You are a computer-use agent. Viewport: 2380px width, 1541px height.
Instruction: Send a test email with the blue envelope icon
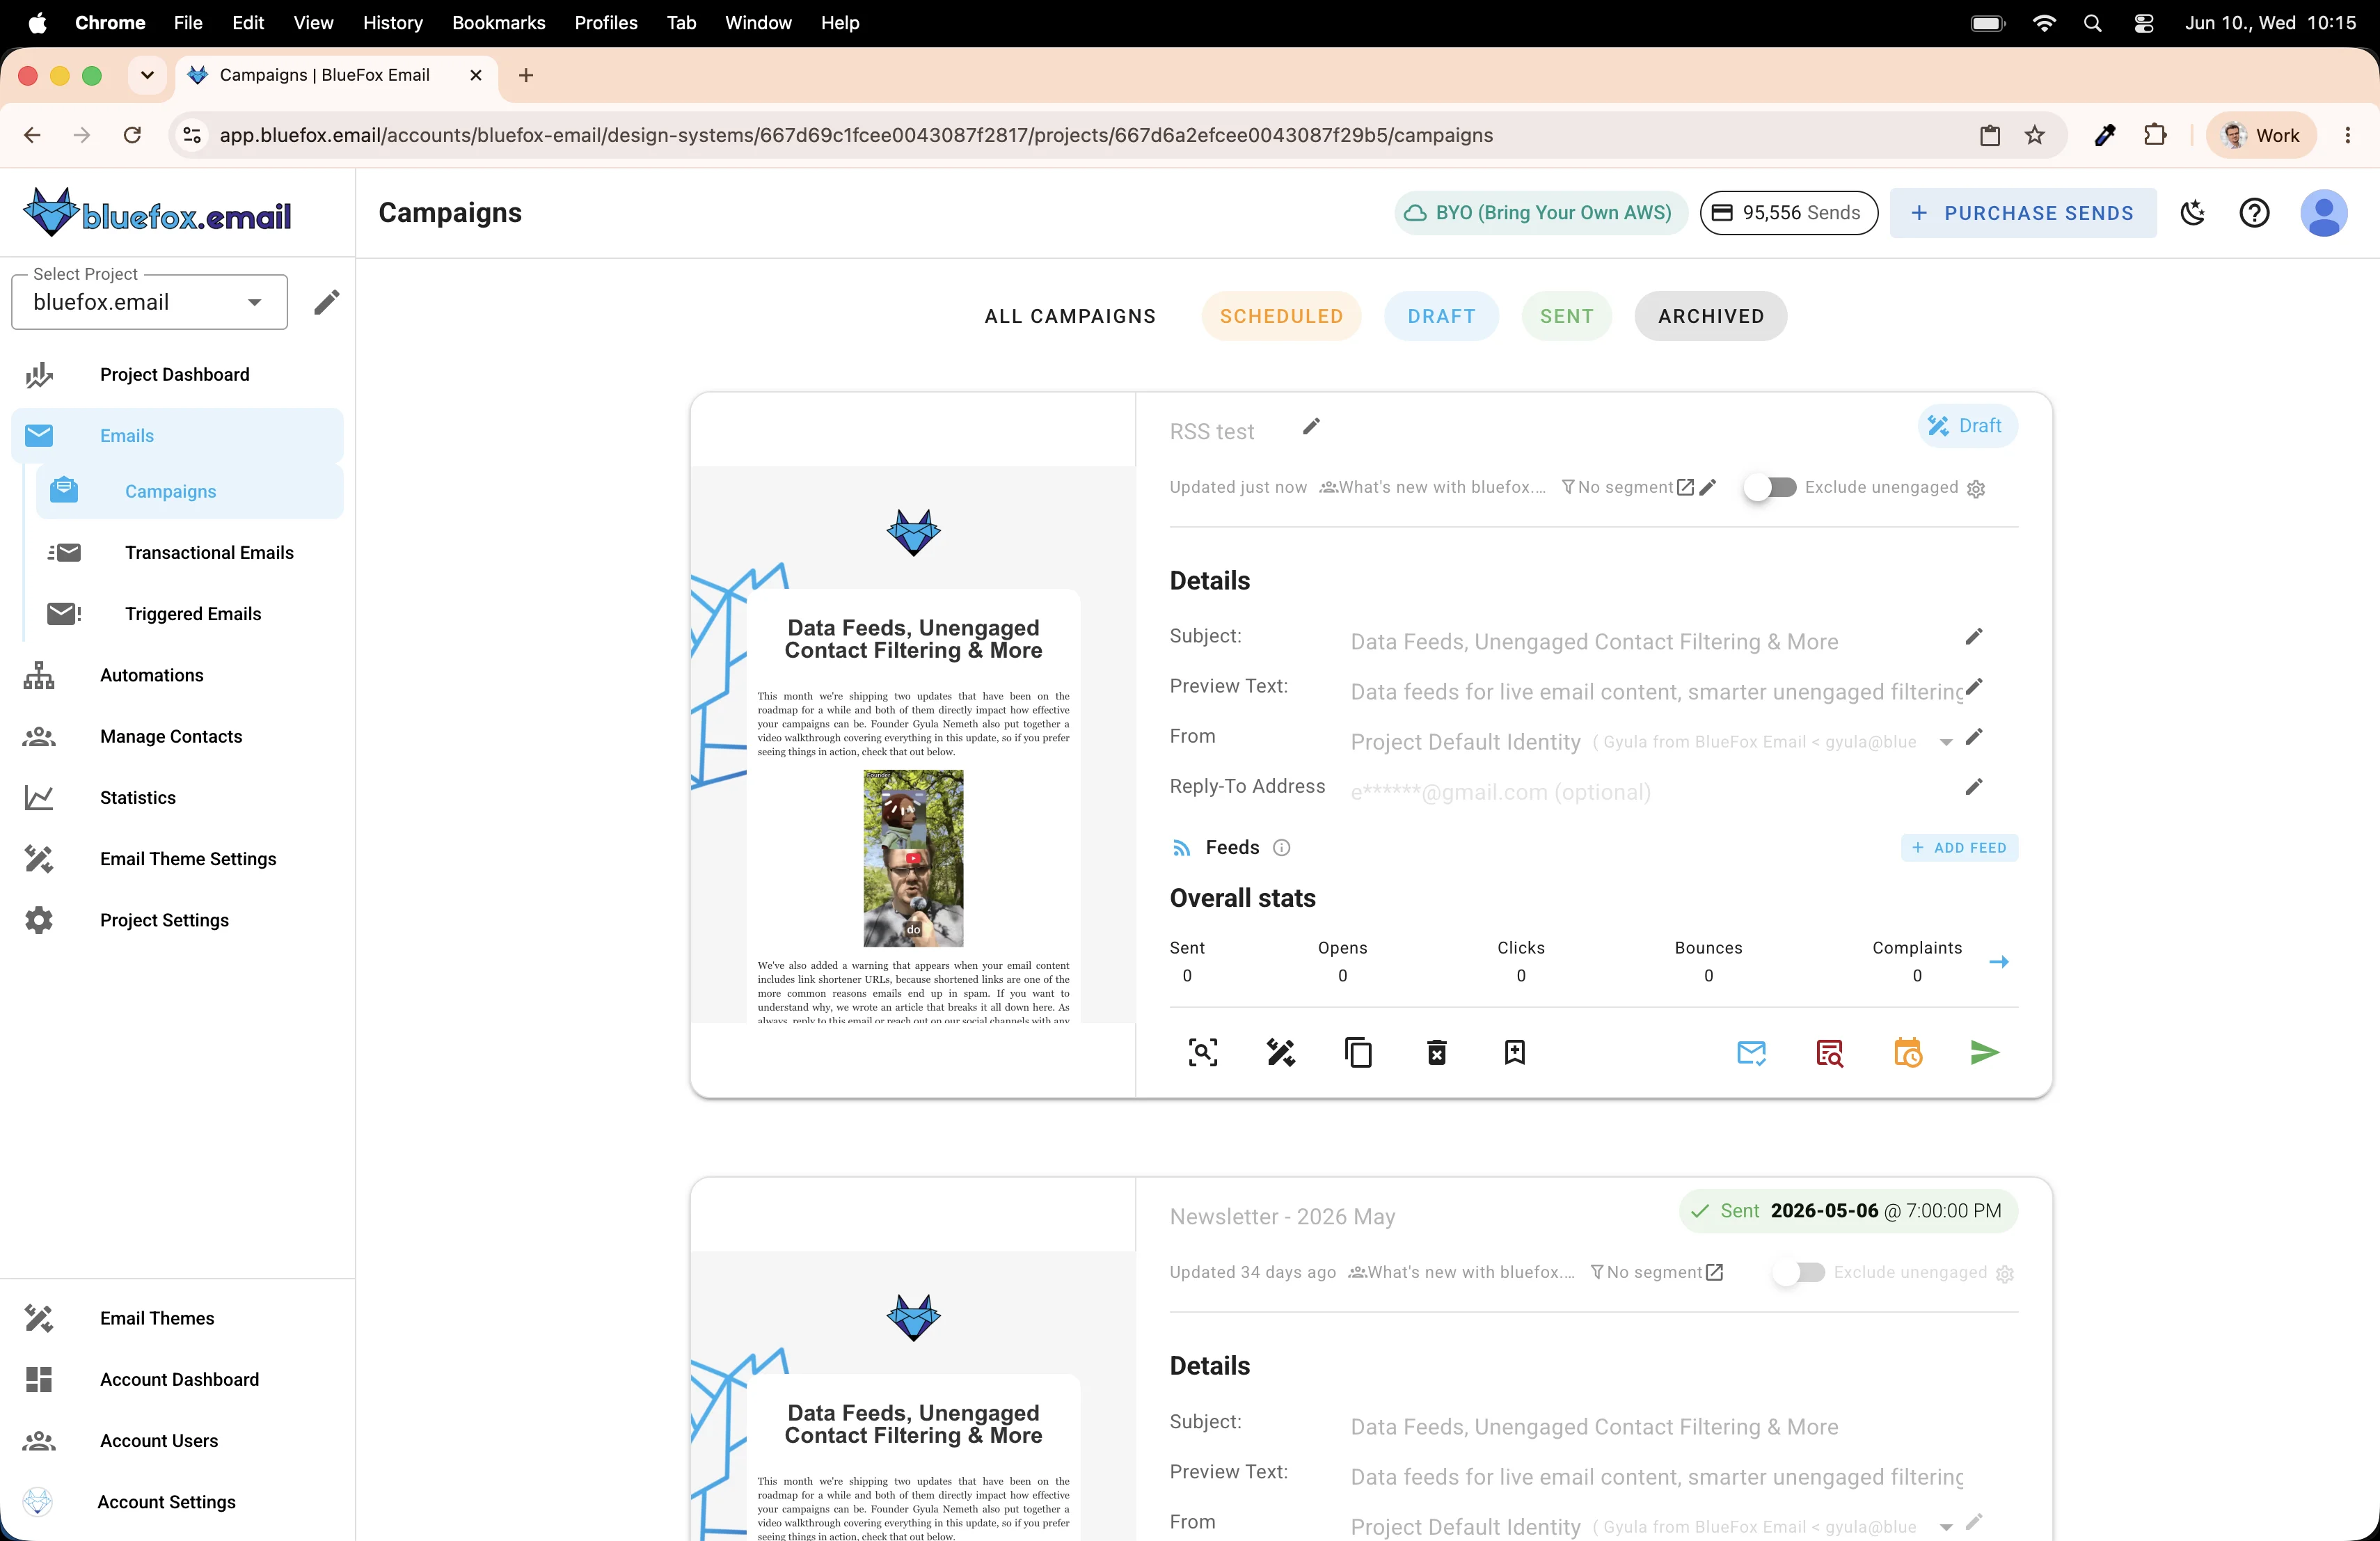coord(1751,1052)
